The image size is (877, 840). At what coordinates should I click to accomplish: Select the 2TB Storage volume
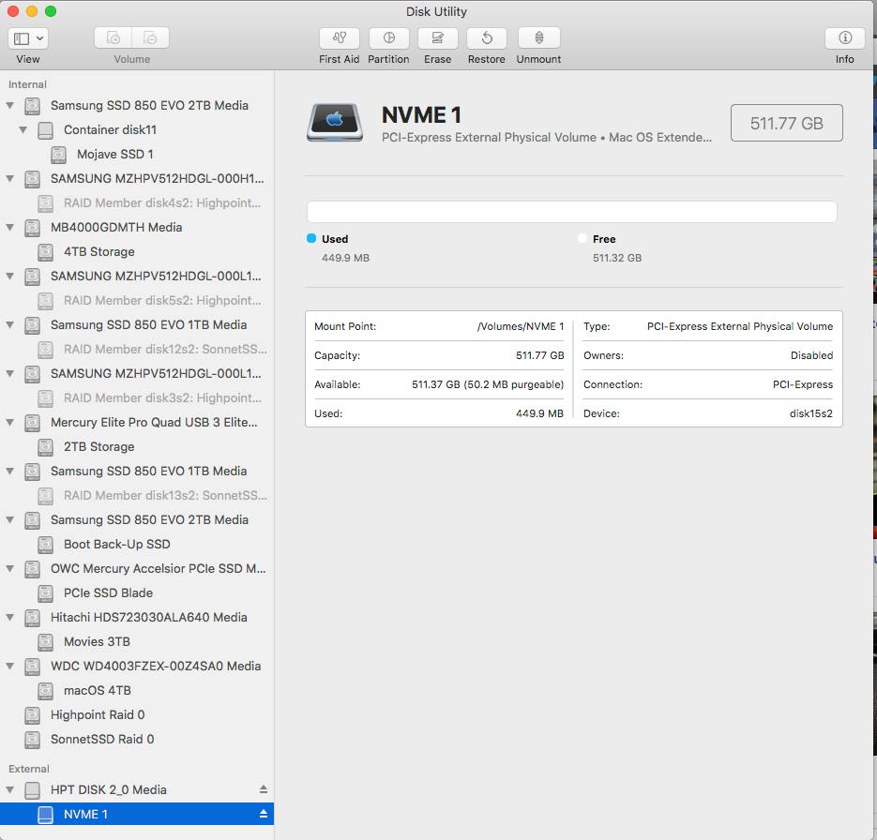point(137,446)
